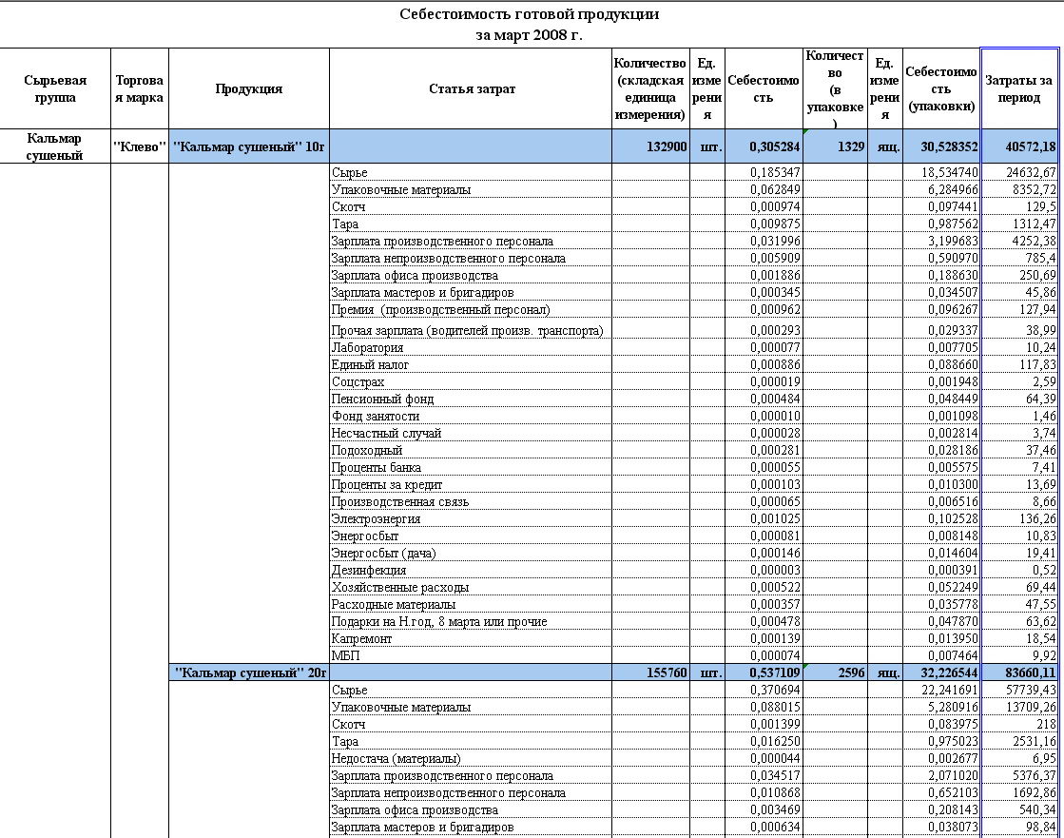This screenshot has width=1064, height=838.
Task: Select total cost cell 83660,11
Action: coord(1019,673)
